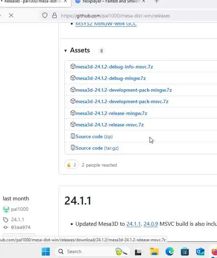The width and height of the screenshot is (217, 258).
Task: Toggle the thumbs-up reaction button
Action: 72,165
